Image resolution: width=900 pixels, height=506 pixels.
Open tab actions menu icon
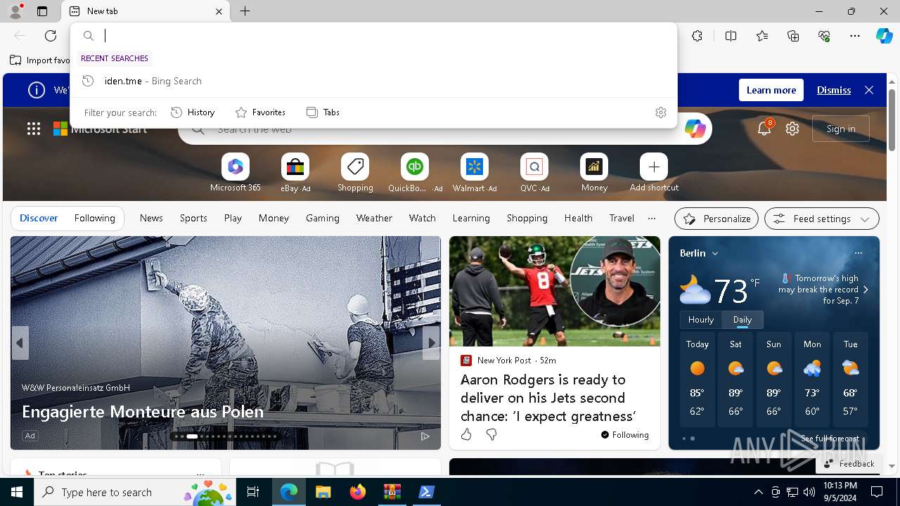pos(42,11)
